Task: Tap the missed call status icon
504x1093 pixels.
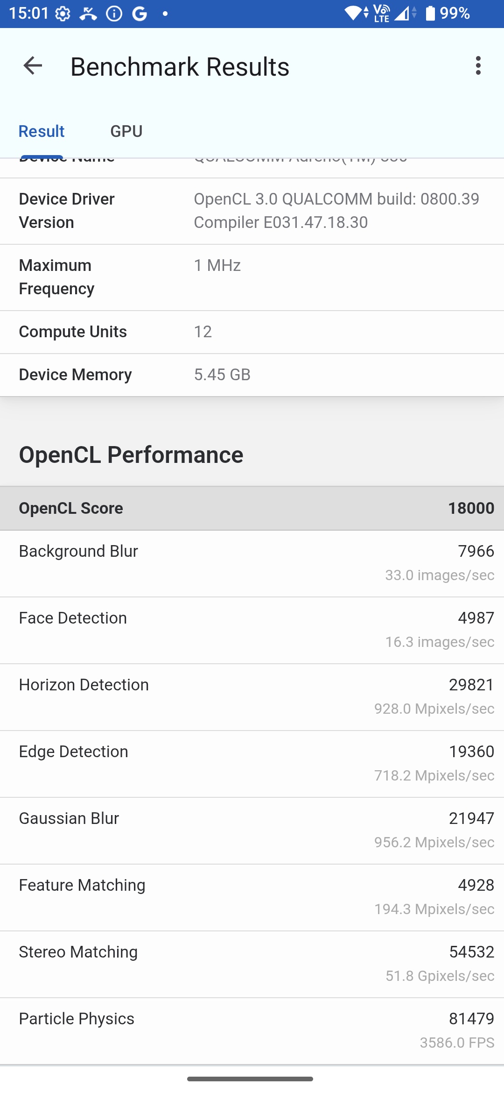Action: tap(88, 14)
